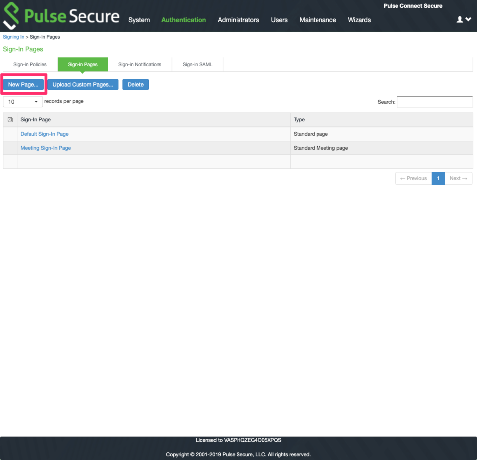Click the chevron beside the user icon
This screenshot has width=477, height=460.
pyautogui.click(x=467, y=19)
